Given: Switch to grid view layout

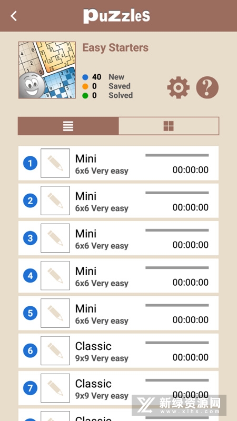Looking at the screenshot, I should (x=169, y=126).
